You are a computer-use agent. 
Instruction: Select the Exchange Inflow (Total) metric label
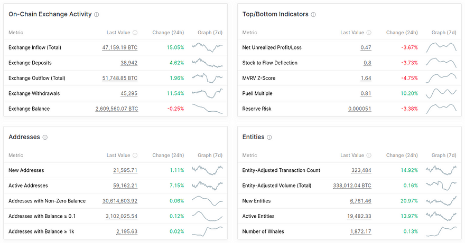[x=35, y=47]
